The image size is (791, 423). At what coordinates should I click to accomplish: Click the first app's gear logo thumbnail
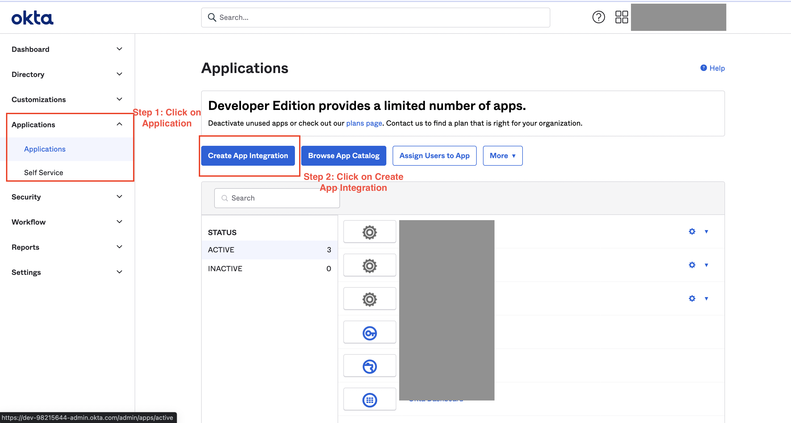pos(369,232)
